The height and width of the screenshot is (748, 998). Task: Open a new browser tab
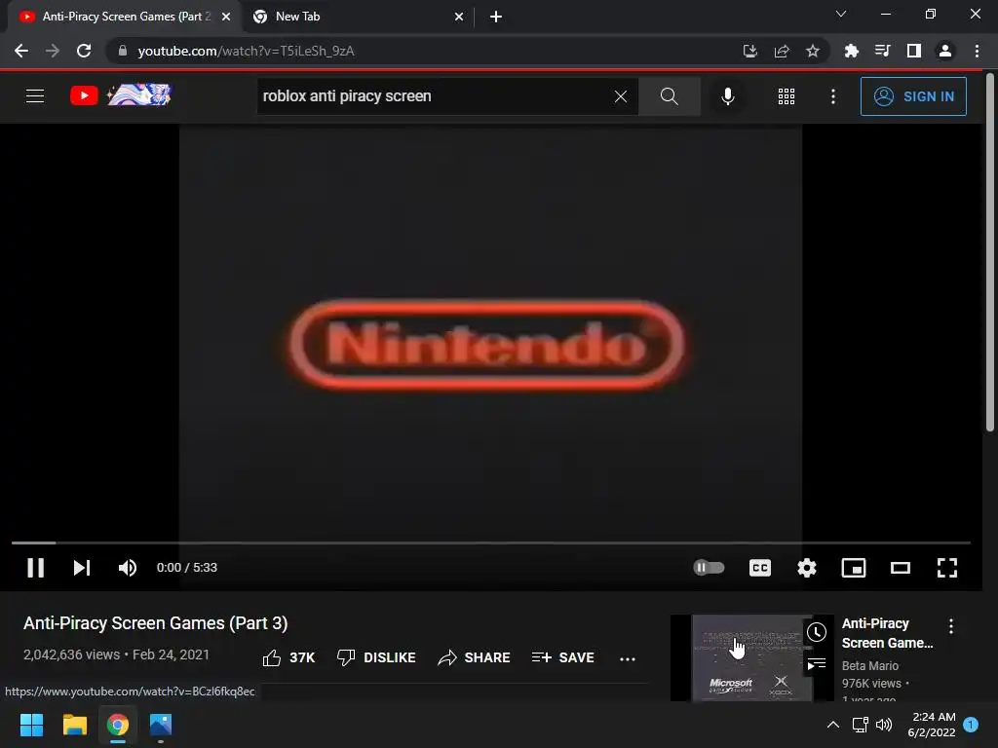click(x=496, y=17)
